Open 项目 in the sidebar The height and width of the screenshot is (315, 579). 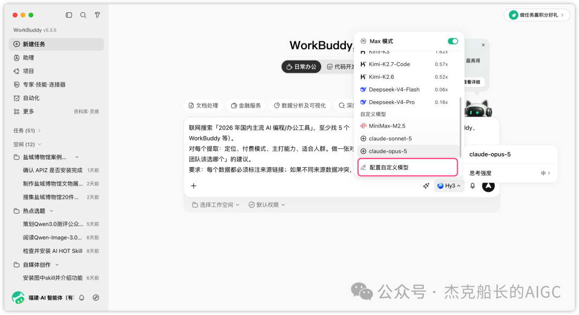[56, 71]
